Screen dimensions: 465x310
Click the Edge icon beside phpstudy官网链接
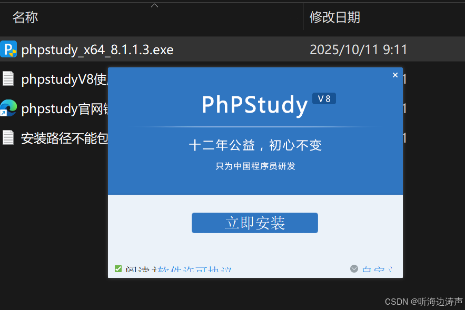coord(8,108)
